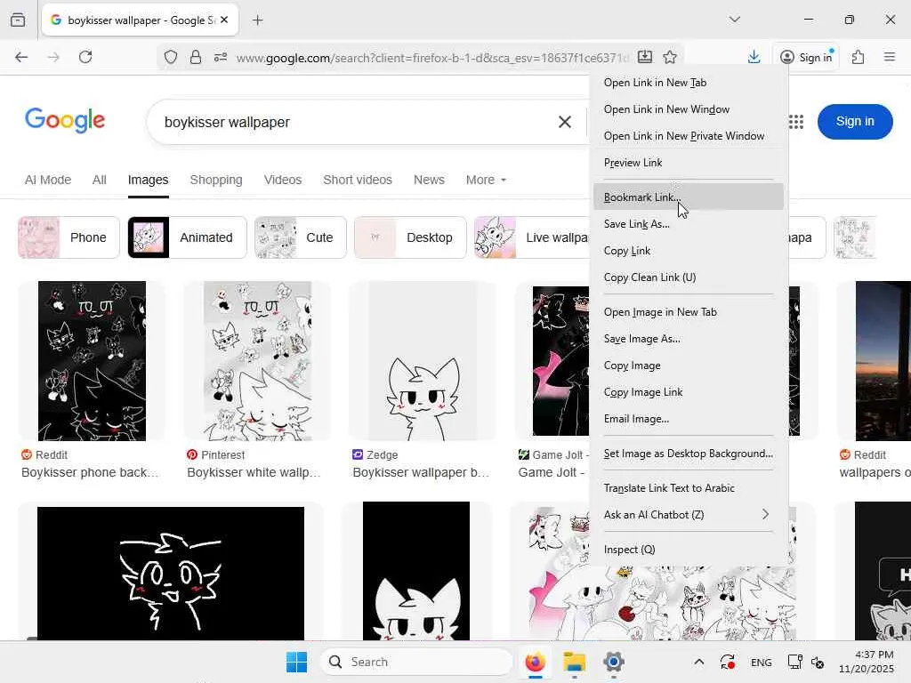Open the Pinterest Boykisser white wallpaper thumbnail
The width and height of the screenshot is (911, 683).
click(x=257, y=361)
